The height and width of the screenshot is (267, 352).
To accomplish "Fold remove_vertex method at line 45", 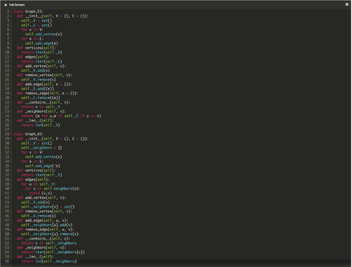I will [11, 211].
